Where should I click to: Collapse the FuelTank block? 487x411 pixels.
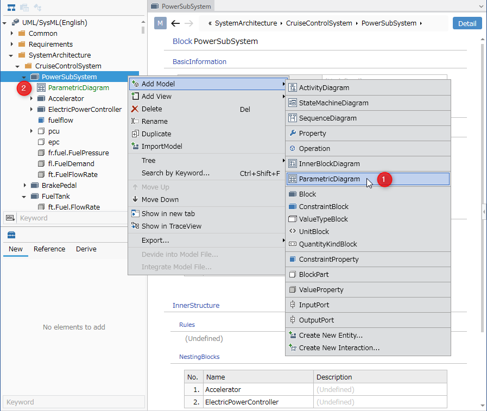[x=24, y=197]
